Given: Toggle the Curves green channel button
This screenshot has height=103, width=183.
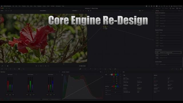Looking at the screenshot, I should pos(116,74).
